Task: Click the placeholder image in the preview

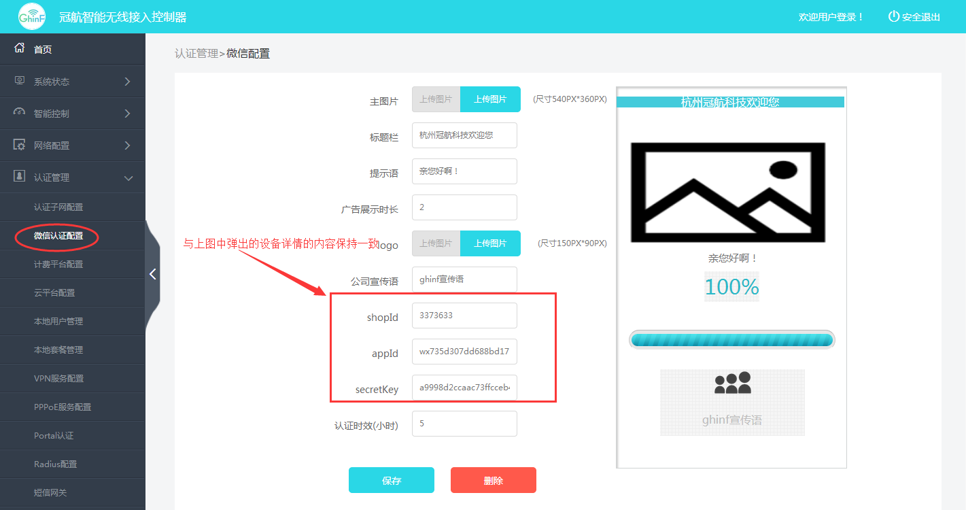Action: (728, 192)
